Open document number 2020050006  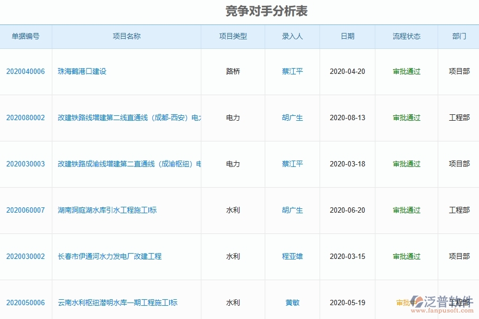27,302
